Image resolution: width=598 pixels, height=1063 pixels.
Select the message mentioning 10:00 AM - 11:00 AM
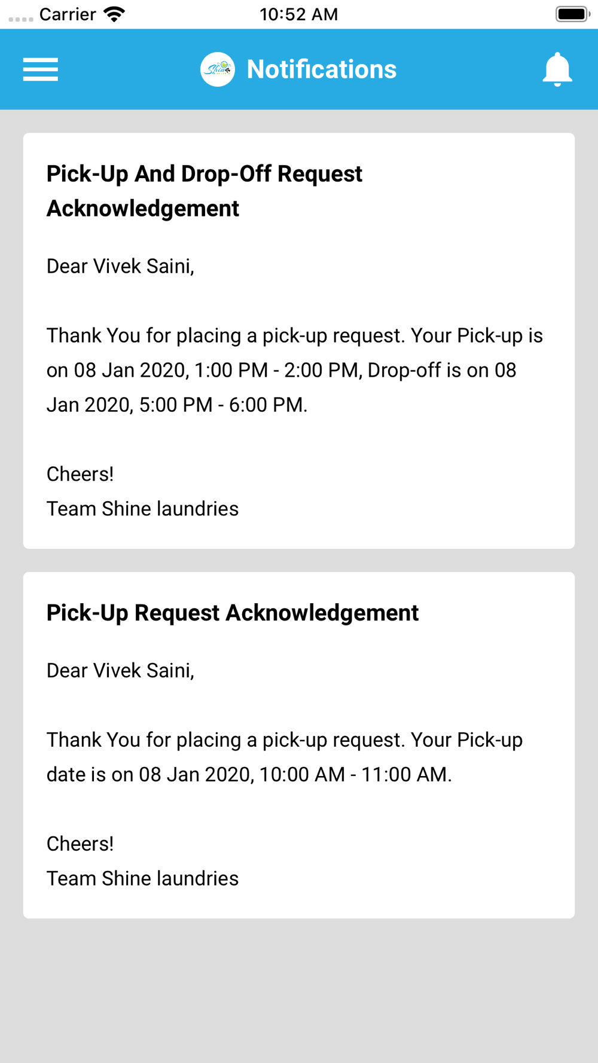pos(285,757)
